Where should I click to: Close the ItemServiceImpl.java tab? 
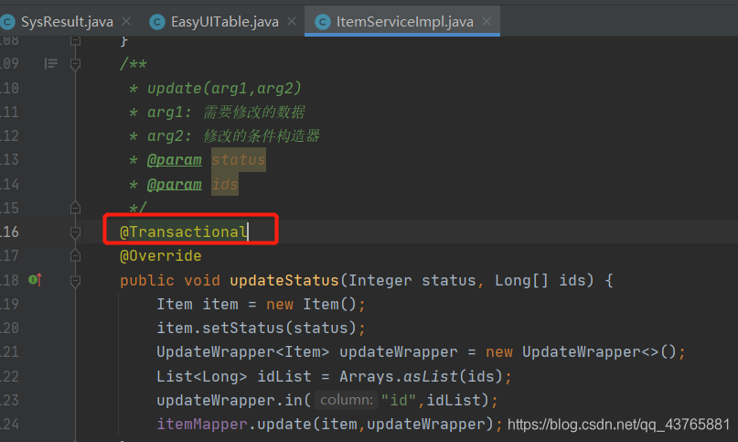click(487, 21)
